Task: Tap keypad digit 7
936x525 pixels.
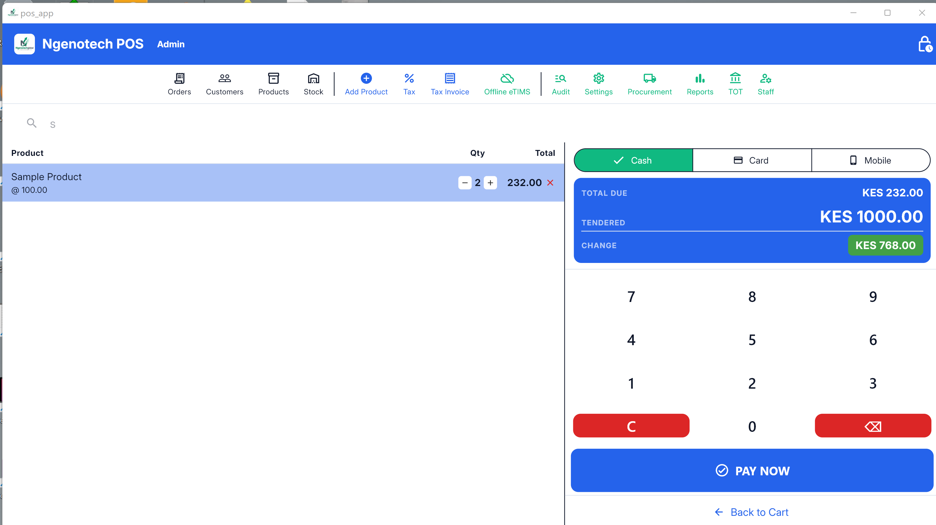Action: point(631,297)
